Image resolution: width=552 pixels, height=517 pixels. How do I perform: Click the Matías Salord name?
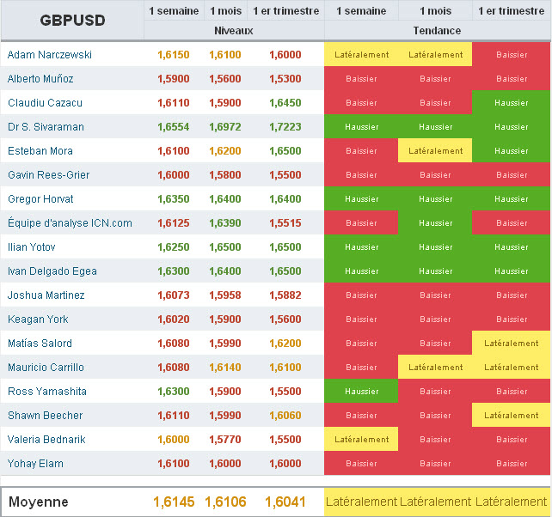pos(40,344)
